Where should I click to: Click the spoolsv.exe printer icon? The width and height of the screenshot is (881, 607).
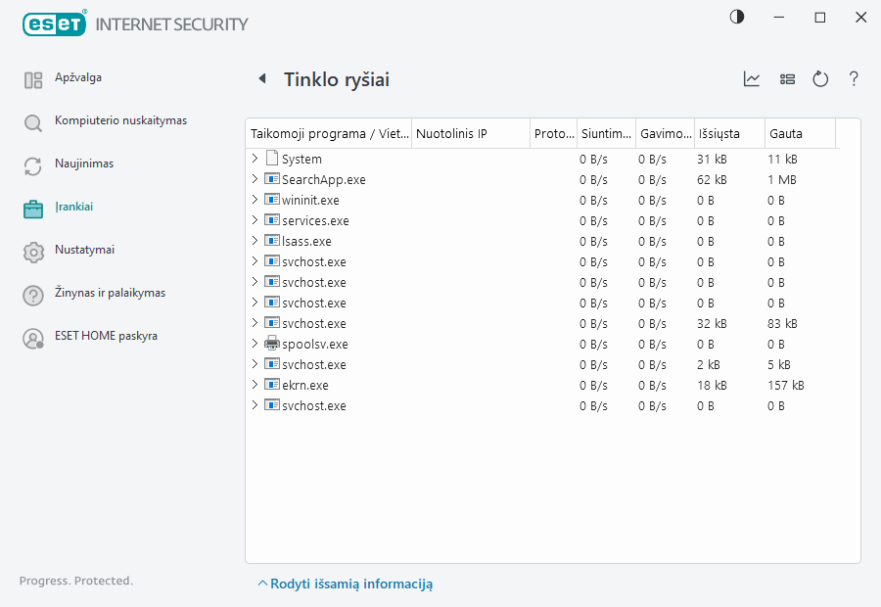tap(272, 344)
